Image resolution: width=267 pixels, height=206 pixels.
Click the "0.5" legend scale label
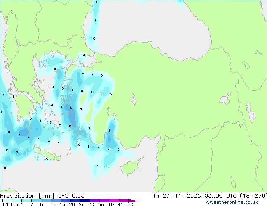15,204
